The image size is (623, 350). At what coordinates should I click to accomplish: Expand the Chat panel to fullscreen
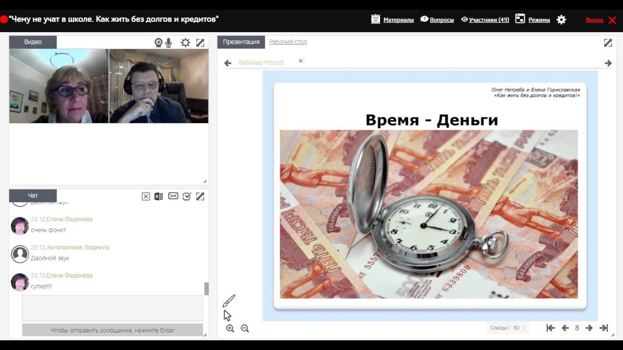pos(200,196)
